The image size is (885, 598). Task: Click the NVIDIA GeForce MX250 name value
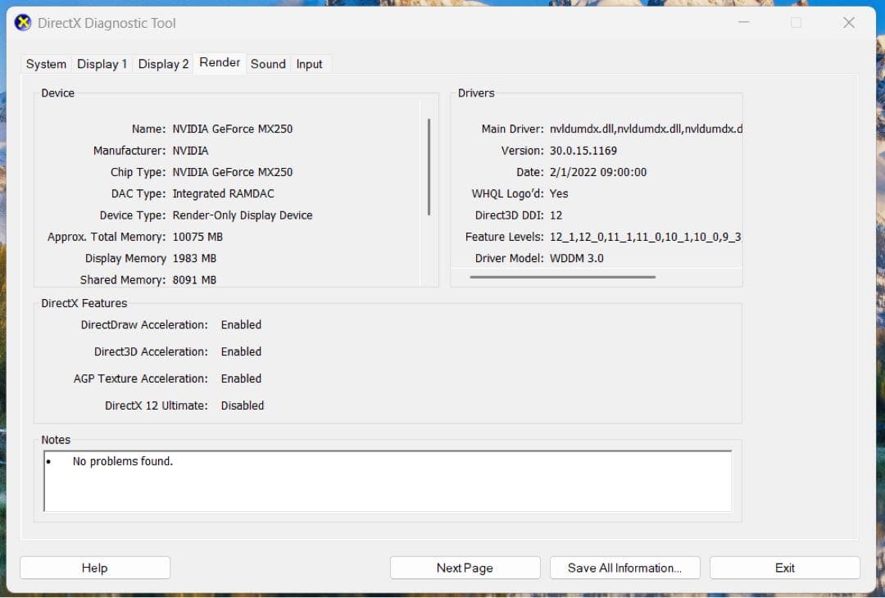tap(231, 129)
